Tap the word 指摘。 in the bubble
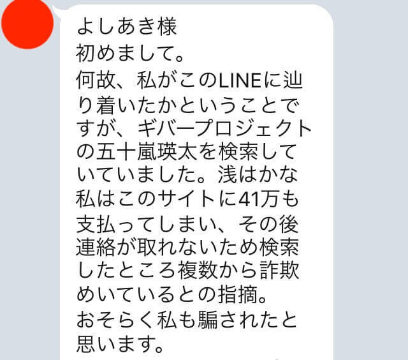This screenshot has height=360, width=408. (x=242, y=295)
